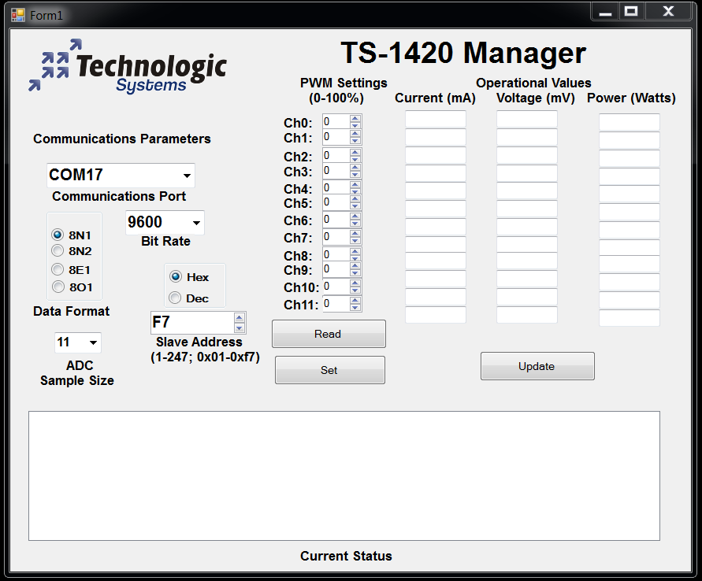Lower the Ch2 PWM setting

click(x=355, y=159)
